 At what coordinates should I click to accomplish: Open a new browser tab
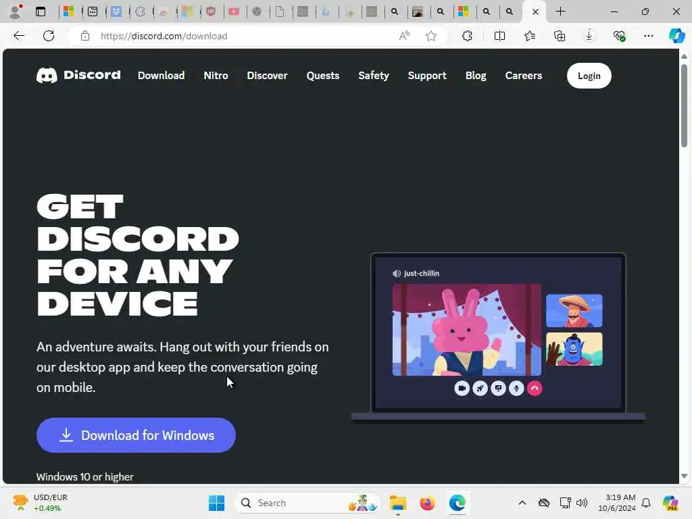coord(560,11)
